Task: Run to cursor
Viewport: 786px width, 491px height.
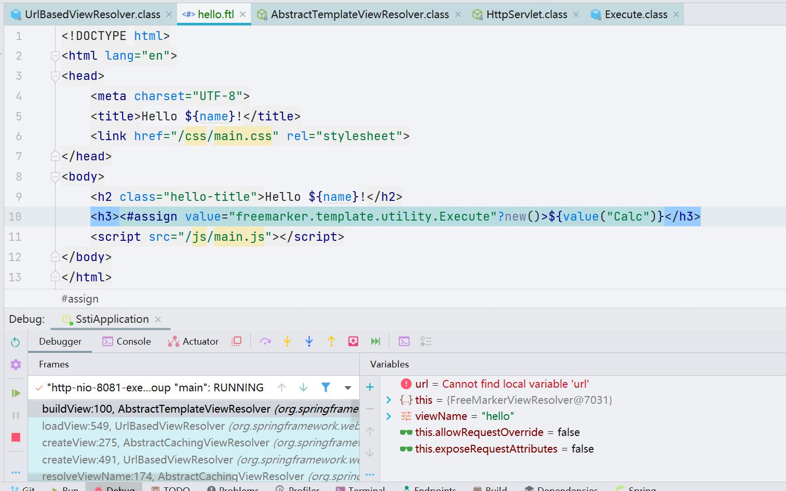Action: click(376, 341)
